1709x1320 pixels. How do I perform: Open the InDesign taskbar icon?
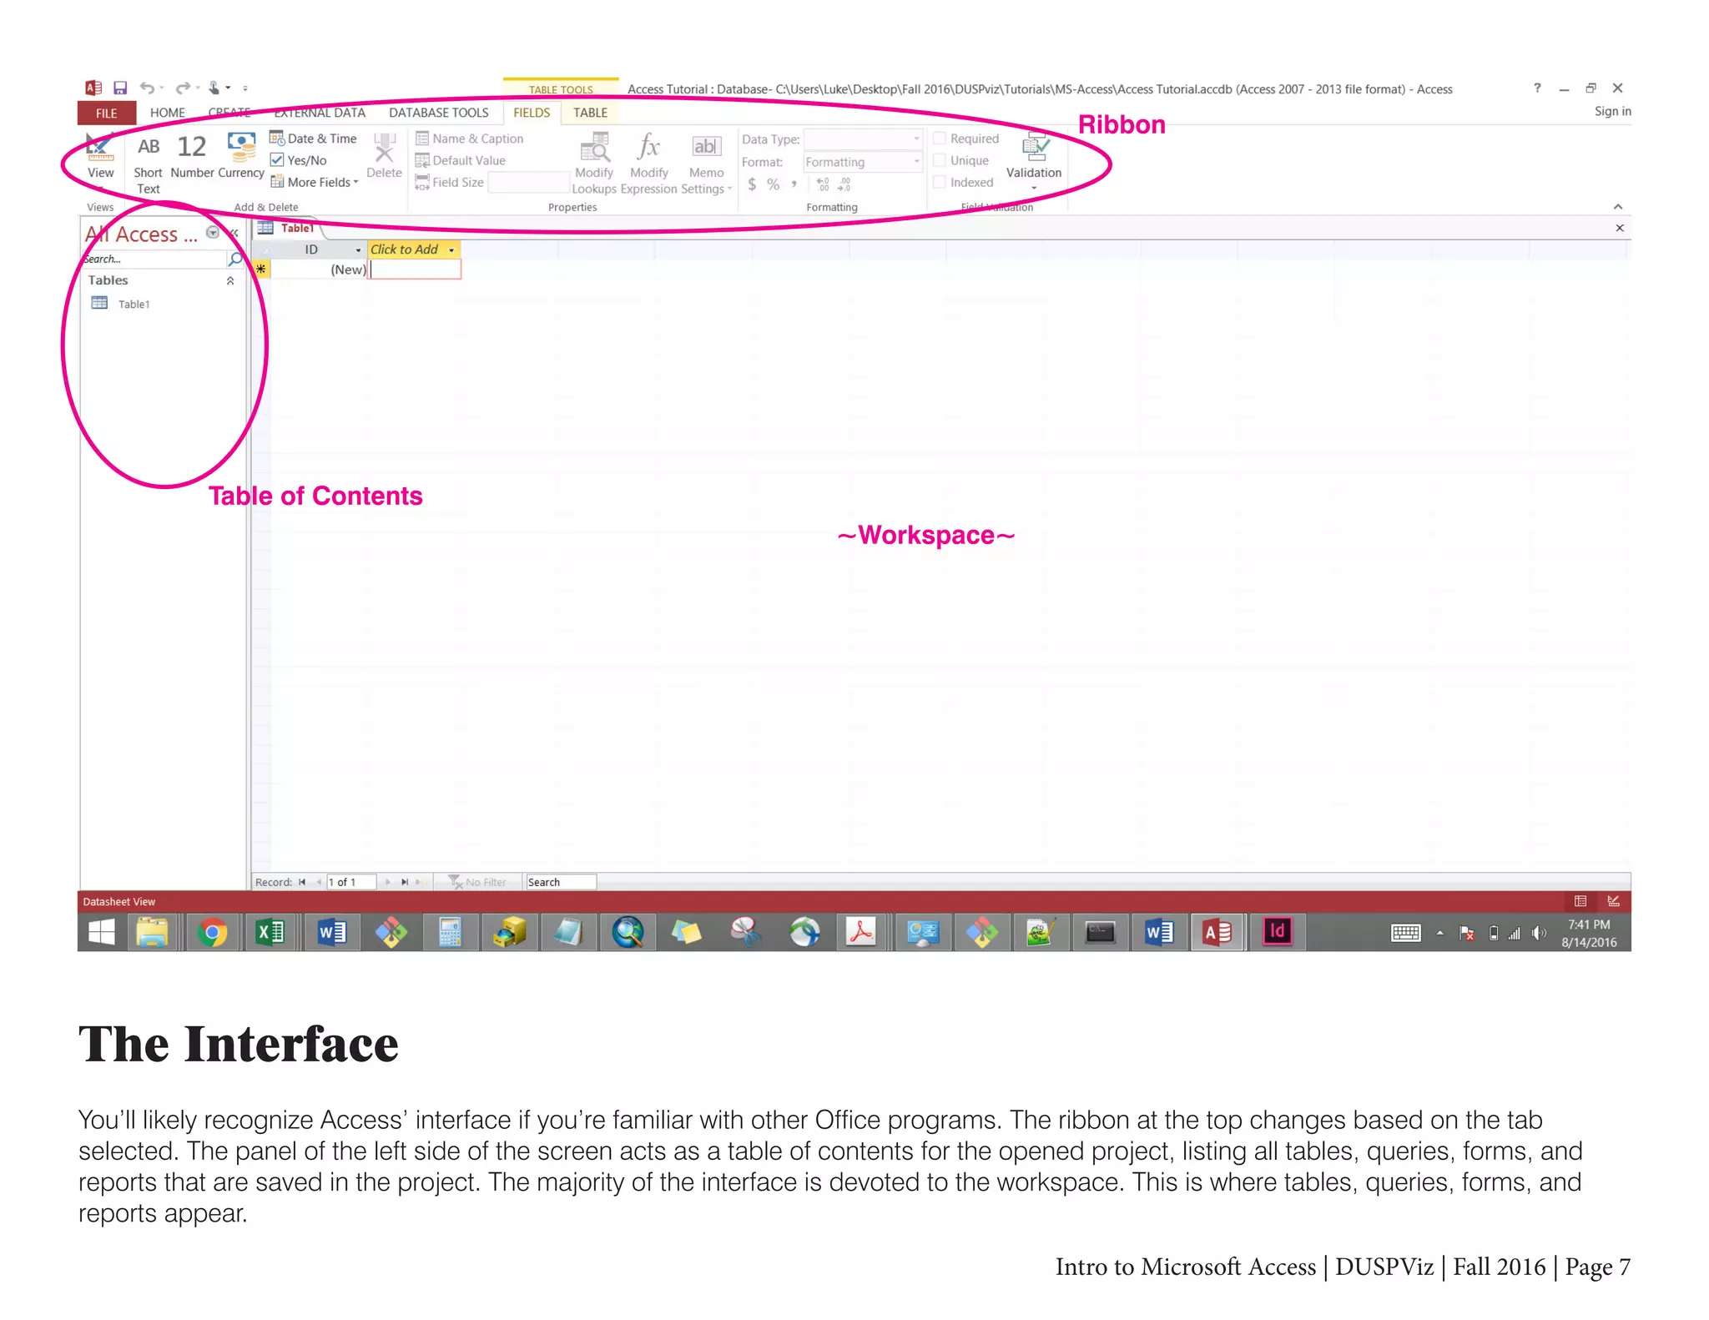[1277, 932]
